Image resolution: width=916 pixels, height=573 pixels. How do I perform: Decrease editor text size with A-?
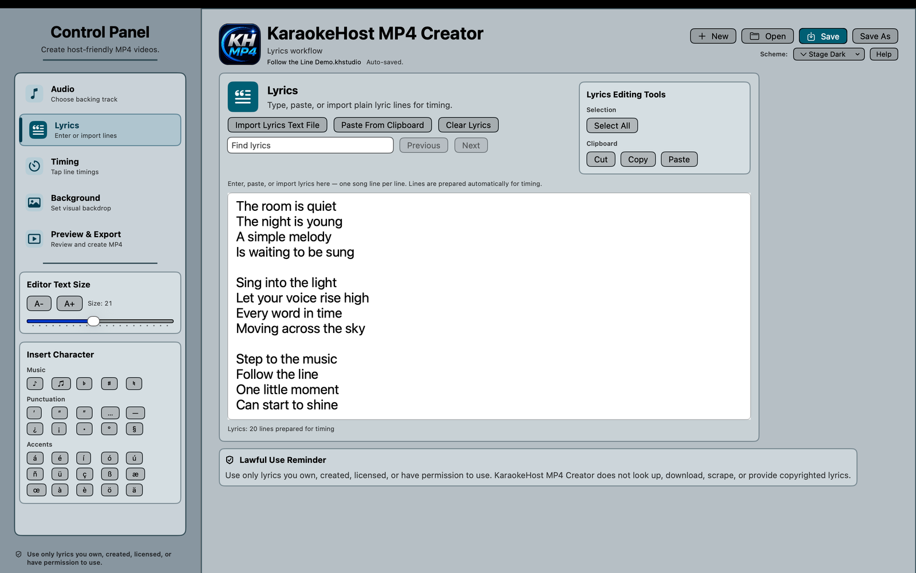pos(39,304)
